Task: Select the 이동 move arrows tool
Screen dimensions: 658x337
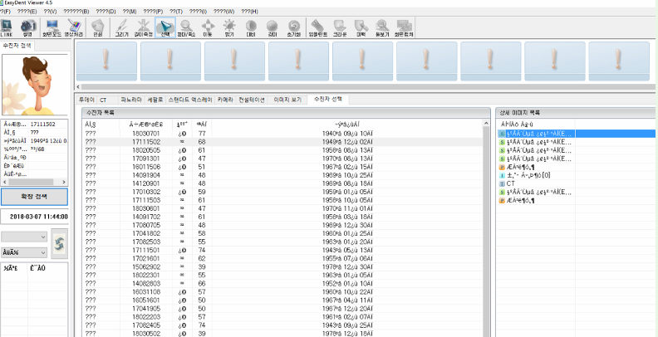Action: [208, 28]
